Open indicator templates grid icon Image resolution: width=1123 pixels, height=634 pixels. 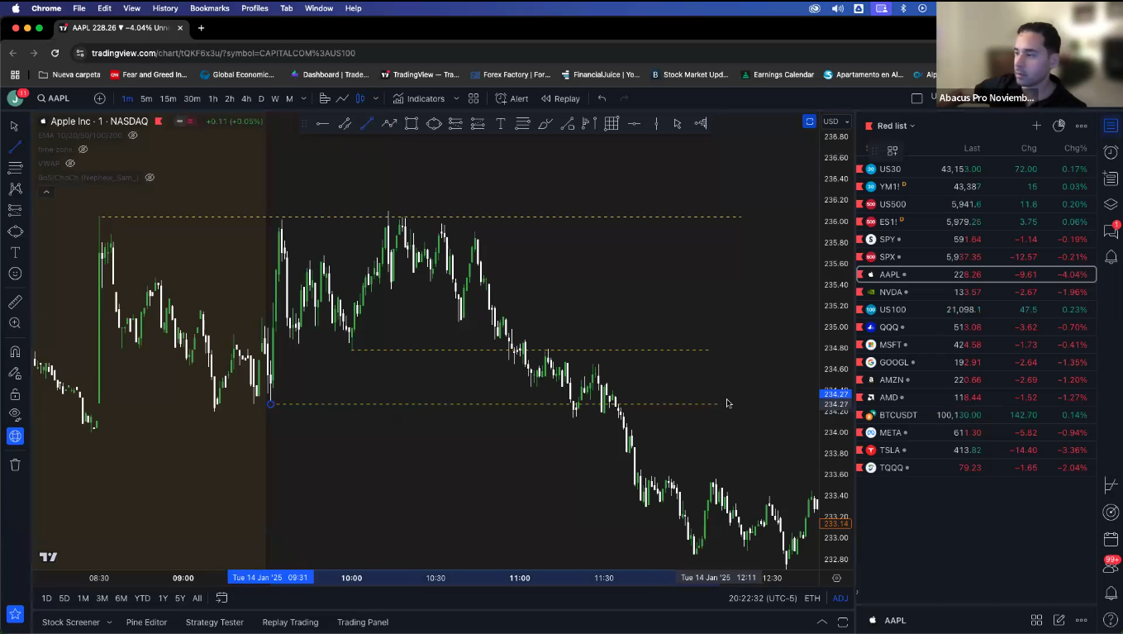coord(473,98)
